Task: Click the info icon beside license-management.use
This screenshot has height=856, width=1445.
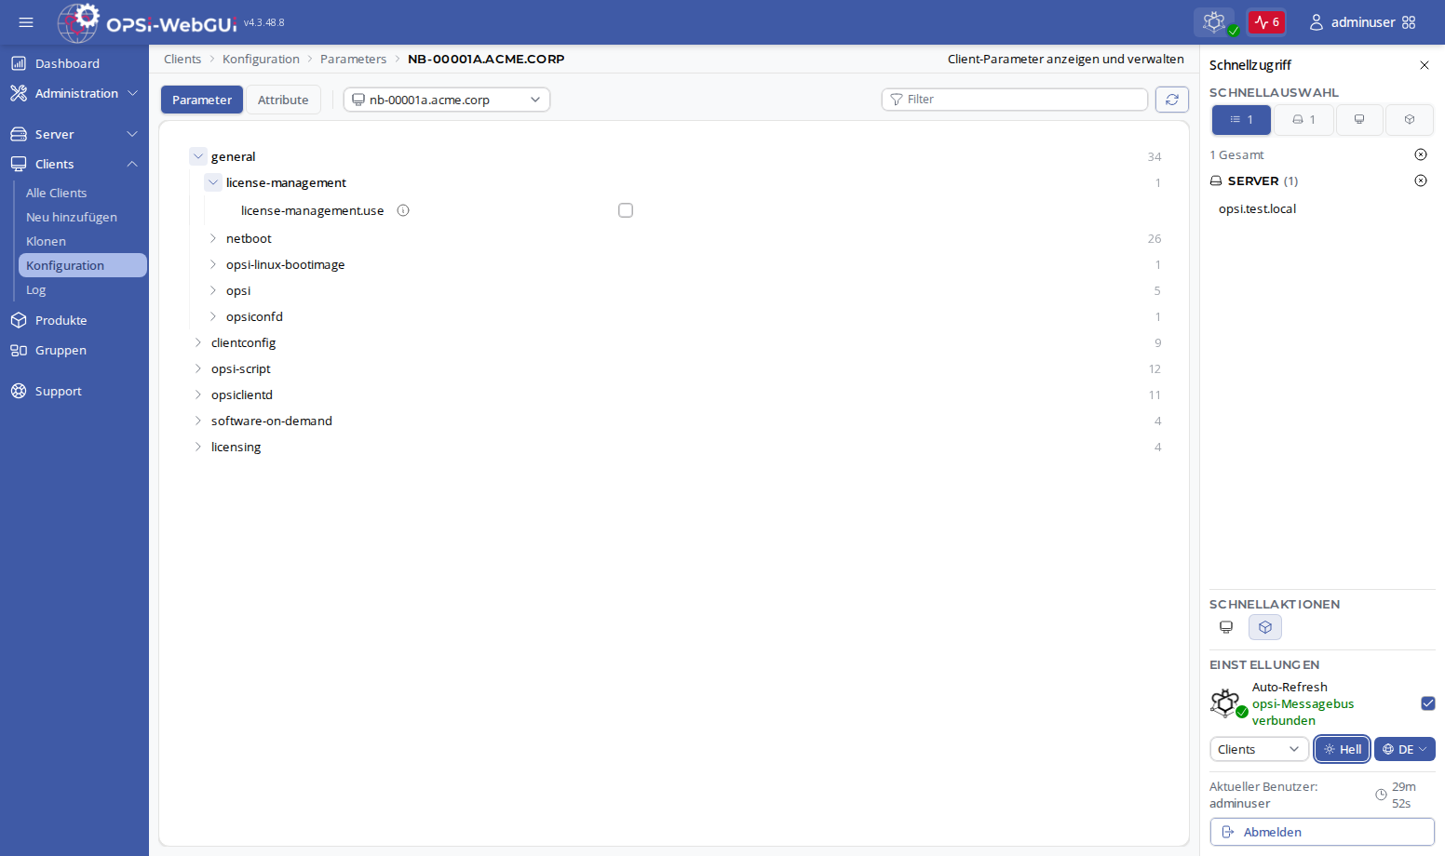Action: pos(403,210)
